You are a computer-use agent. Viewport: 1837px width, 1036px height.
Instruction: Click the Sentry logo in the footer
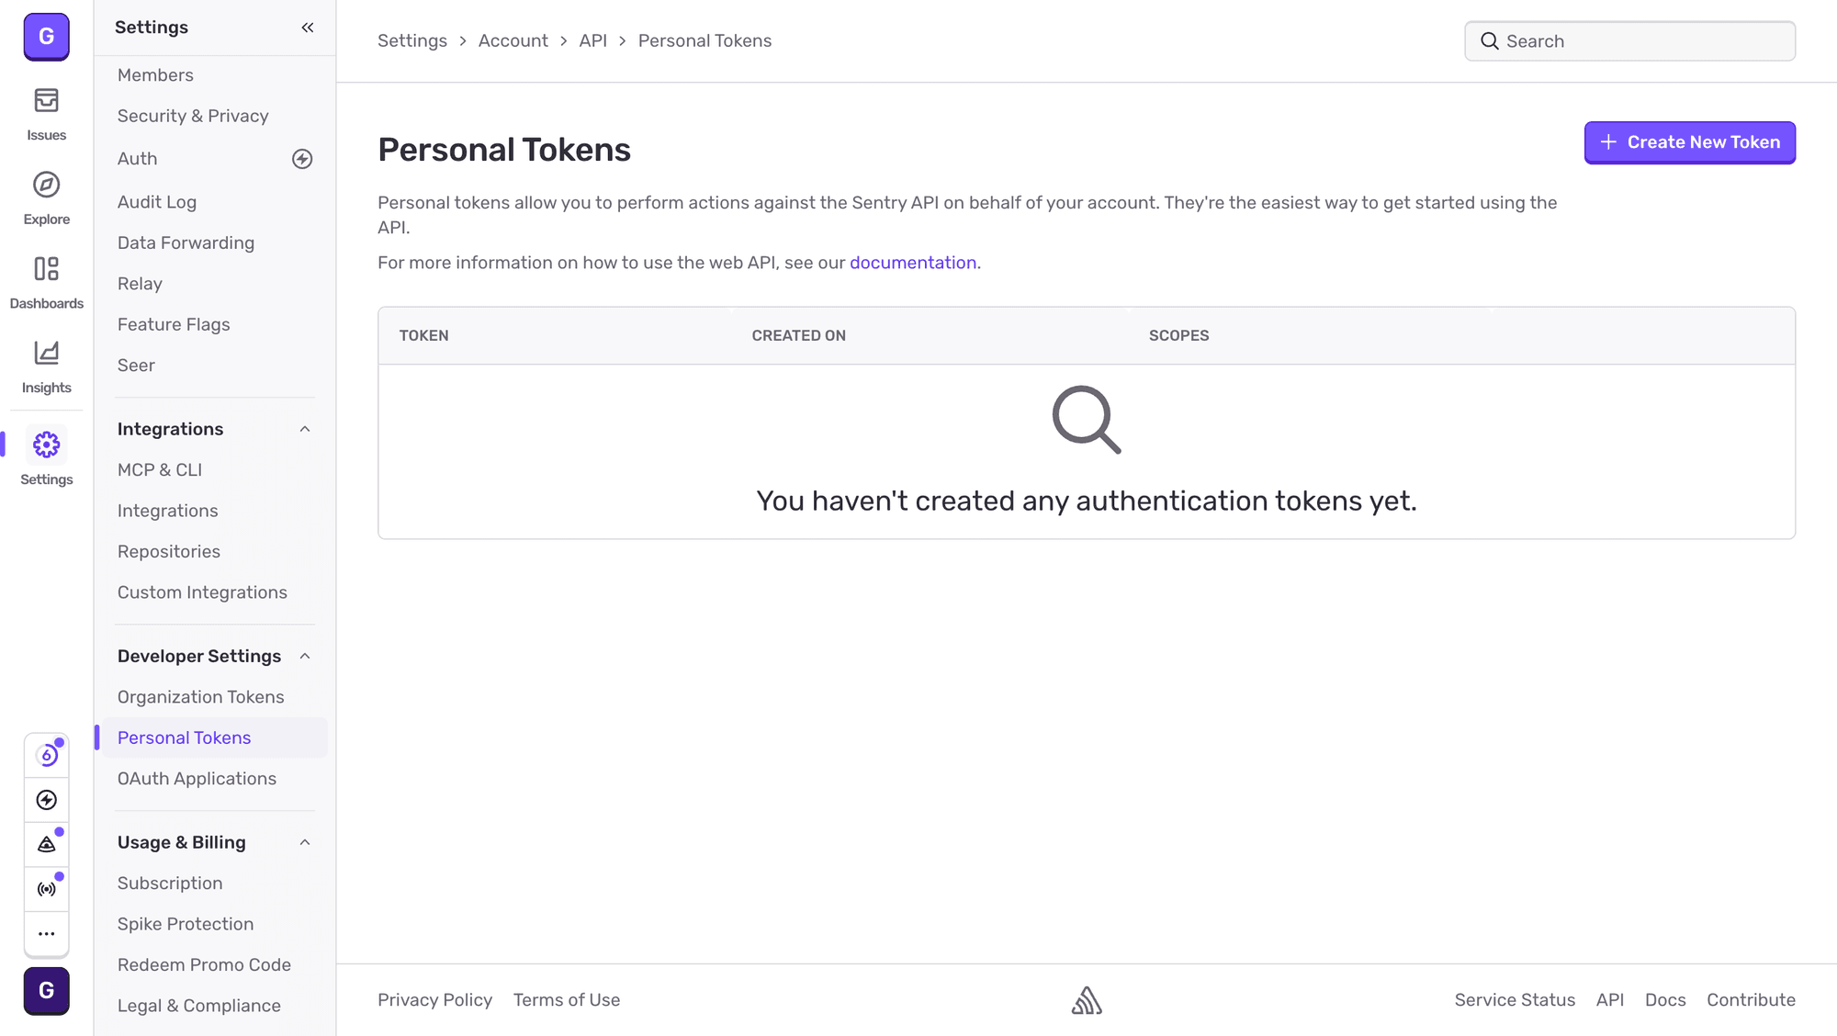[x=1087, y=1000]
